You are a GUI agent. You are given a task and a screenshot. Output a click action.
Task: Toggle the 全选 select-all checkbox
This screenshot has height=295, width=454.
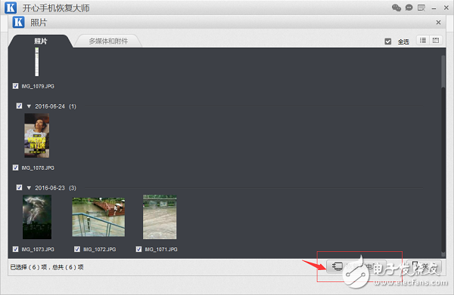pos(388,41)
